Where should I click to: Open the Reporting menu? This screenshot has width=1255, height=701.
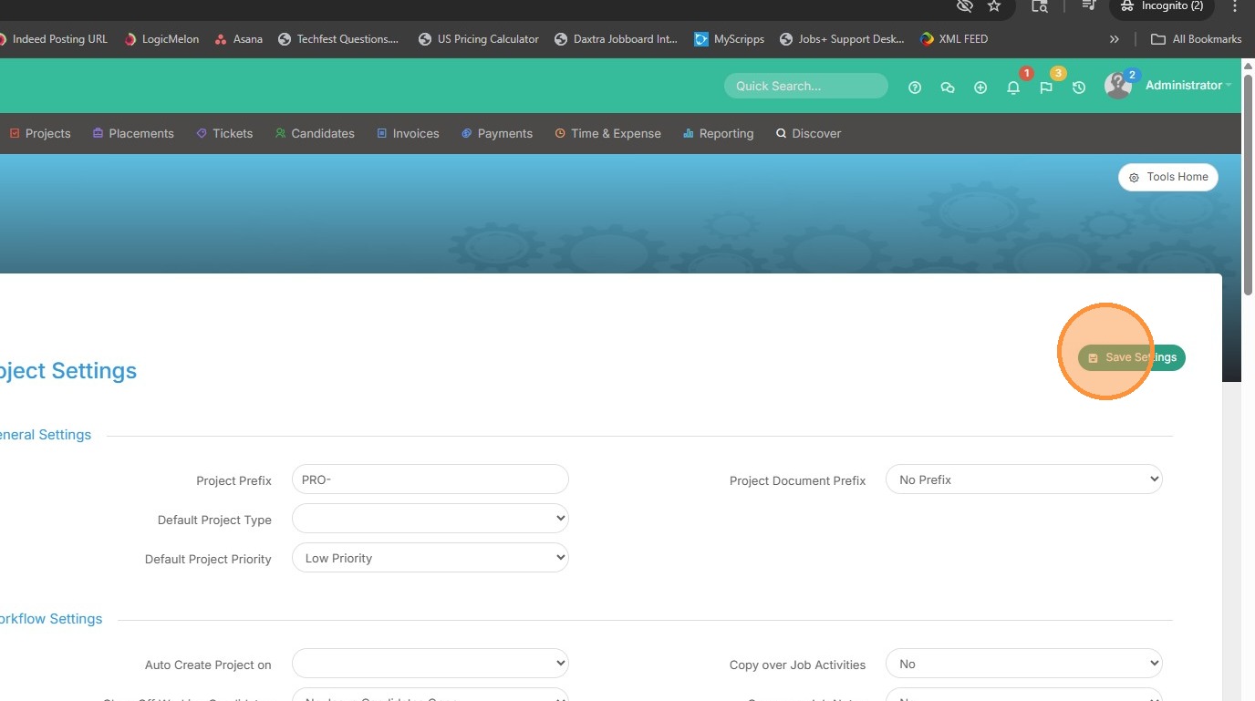point(719,133)
